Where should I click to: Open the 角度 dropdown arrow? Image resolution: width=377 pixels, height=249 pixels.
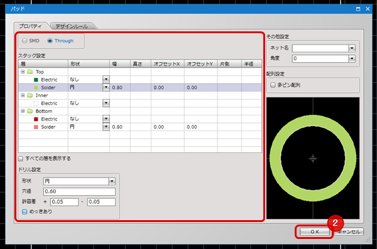pos(352,58)
